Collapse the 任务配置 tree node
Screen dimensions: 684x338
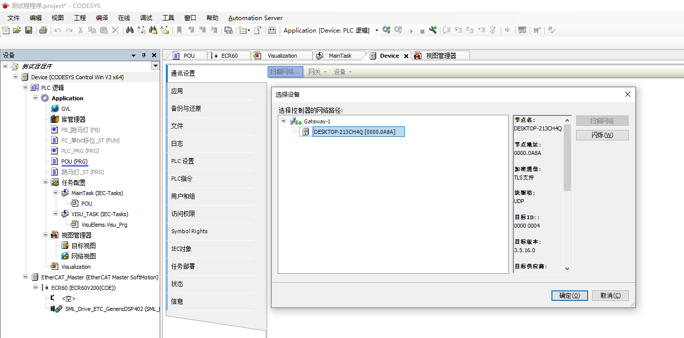click(46, 182)
